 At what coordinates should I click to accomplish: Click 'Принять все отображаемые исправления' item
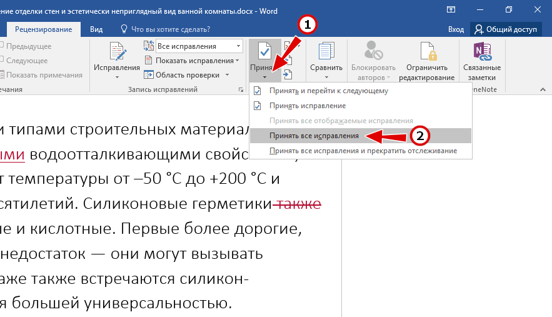[361, 121]
